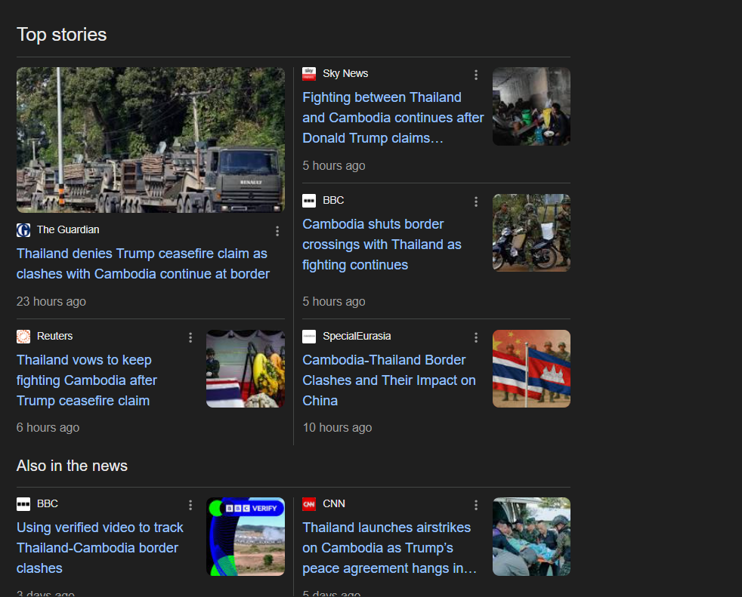The height and width of the screenshot is (597, 742).
Task: Click the BBC logo beside the border crossings story
Action: pyautogui.click(x=309, y=201)
